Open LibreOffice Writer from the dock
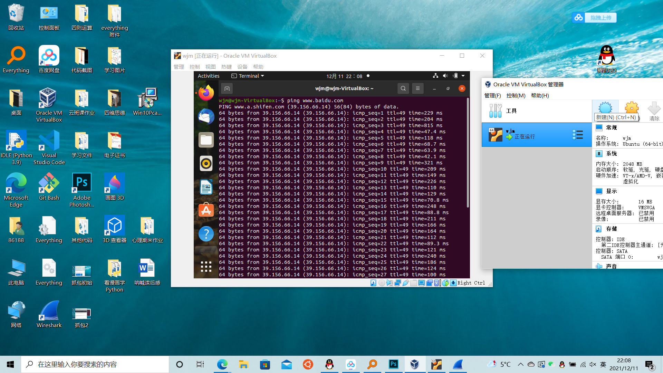663x373 pixels. click(206, 187)
